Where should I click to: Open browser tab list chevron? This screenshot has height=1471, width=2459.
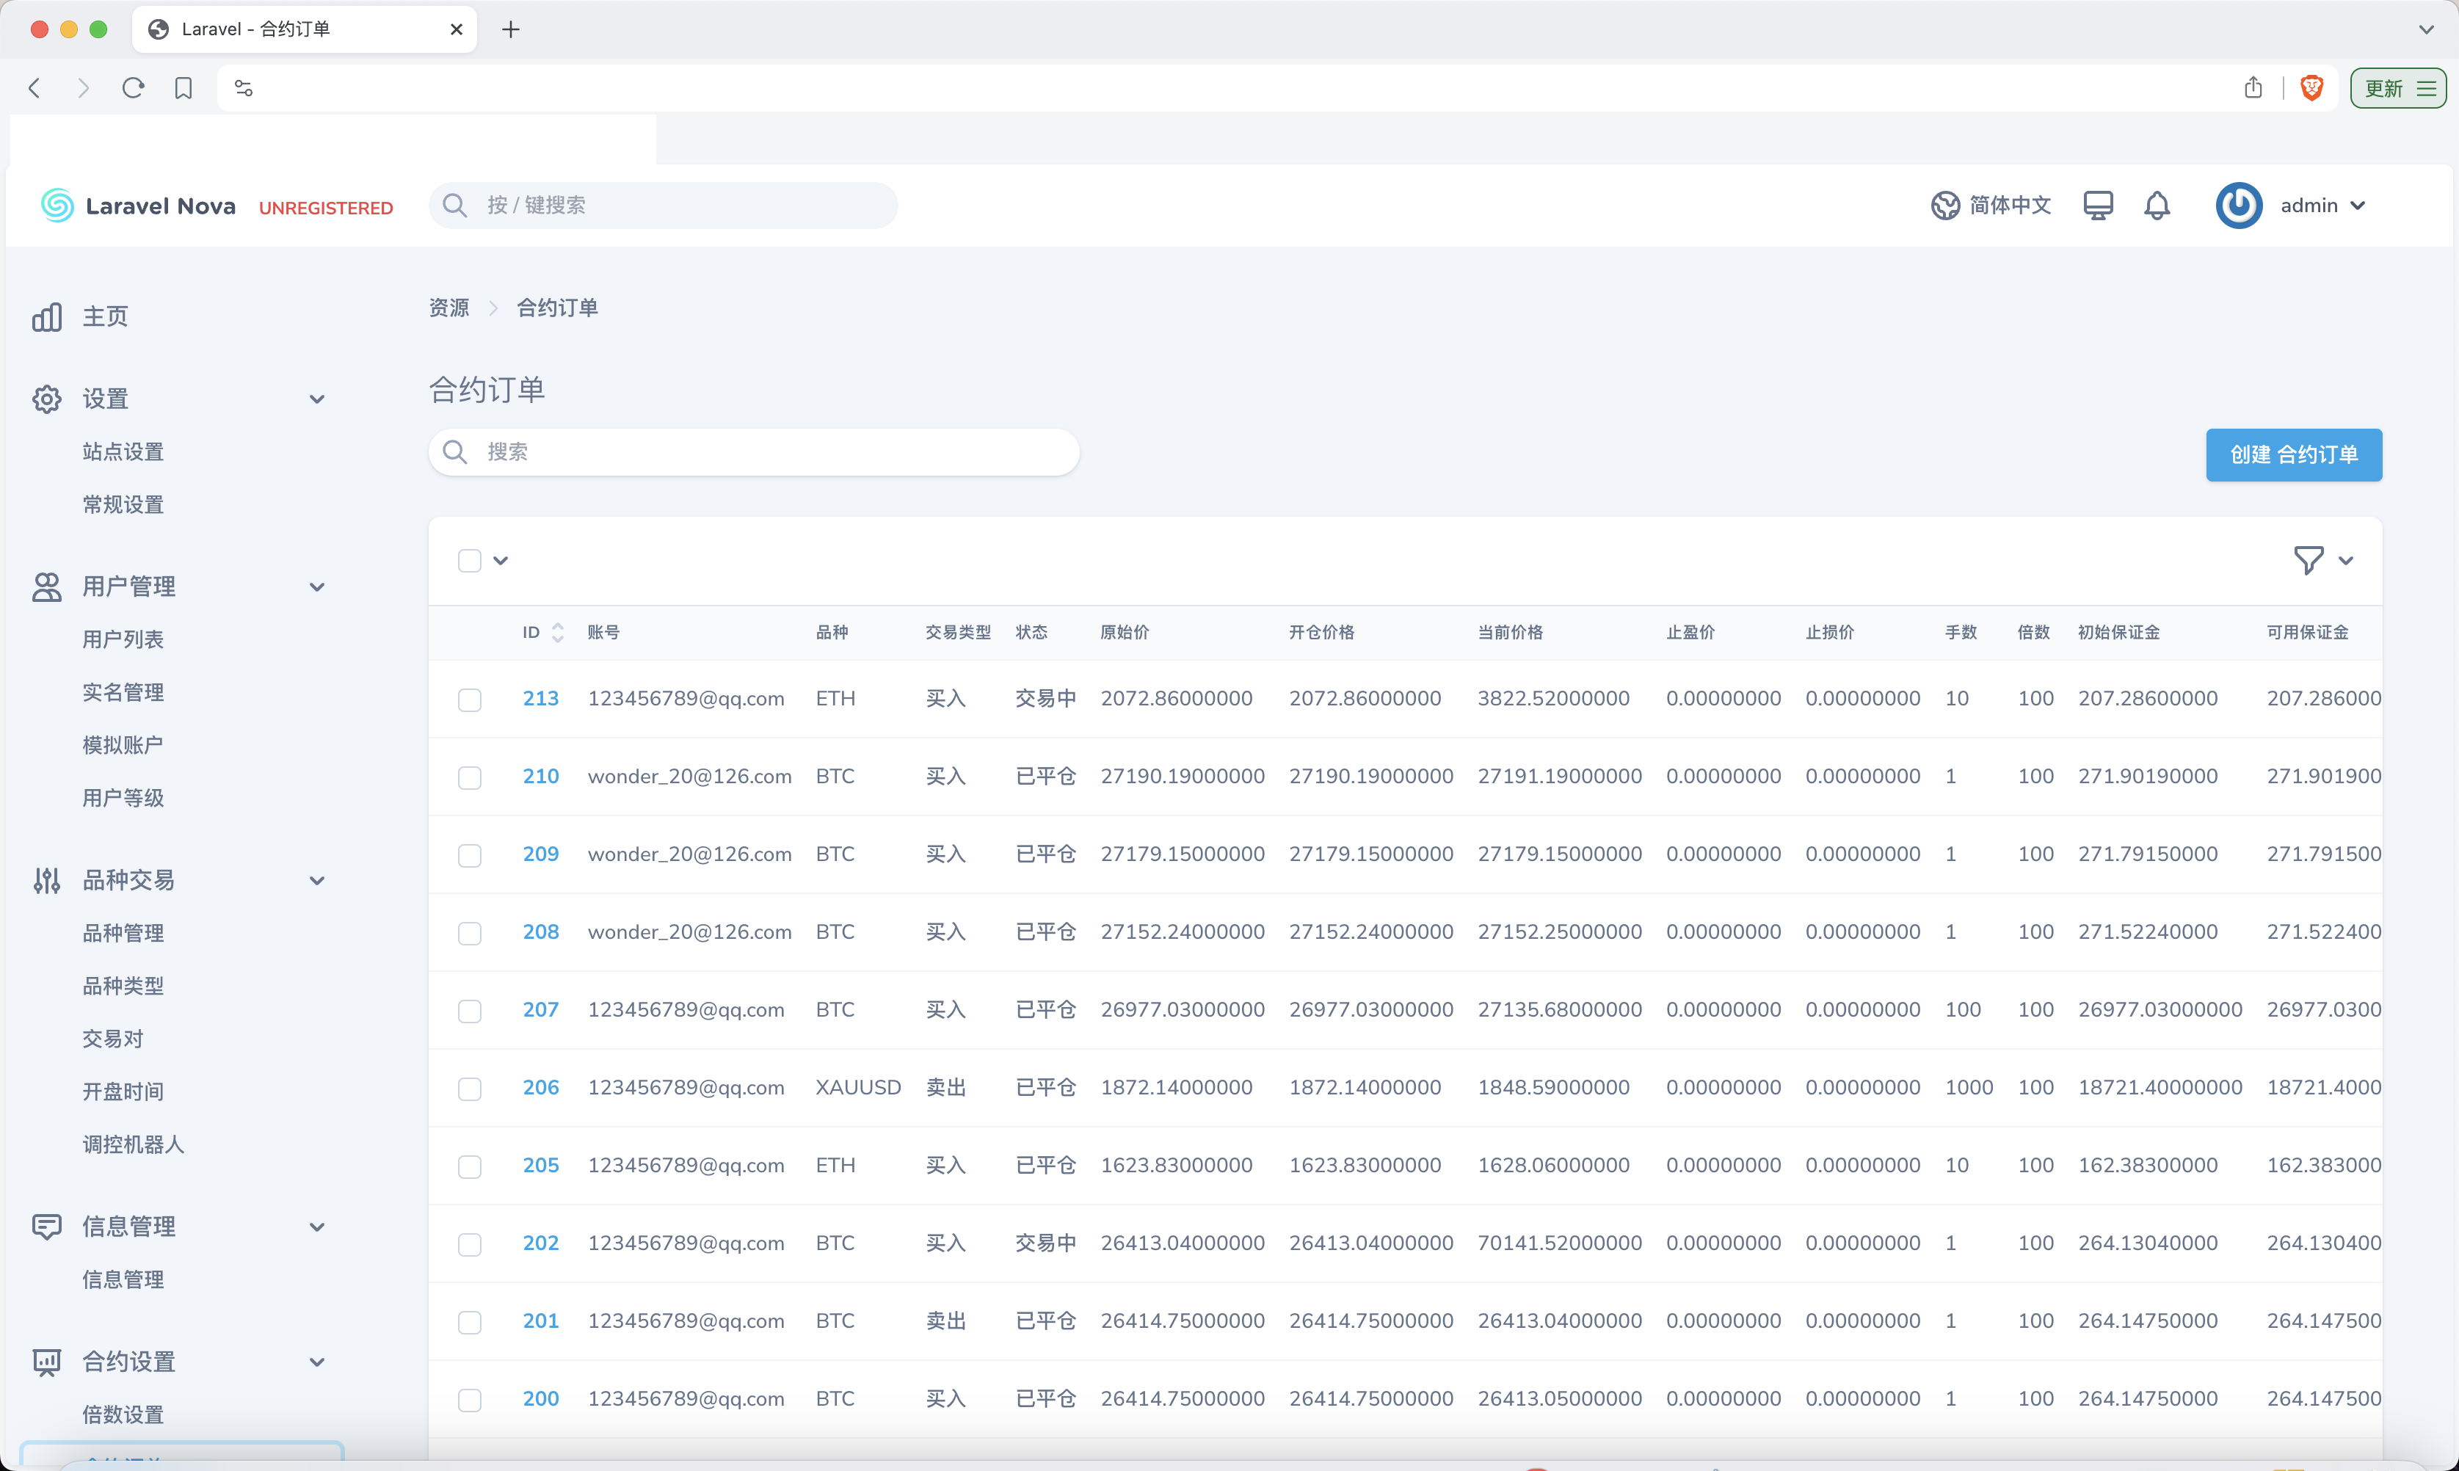click(x=2426, y=30)
